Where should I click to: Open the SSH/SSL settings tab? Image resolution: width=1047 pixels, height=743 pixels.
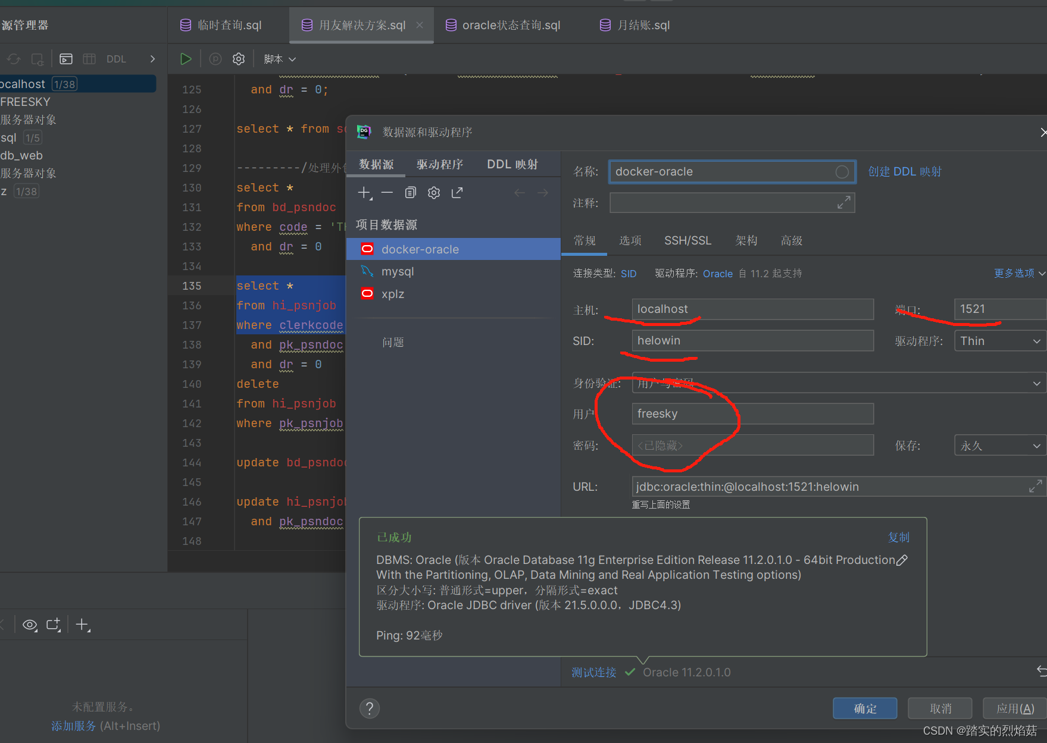point(687,240)
